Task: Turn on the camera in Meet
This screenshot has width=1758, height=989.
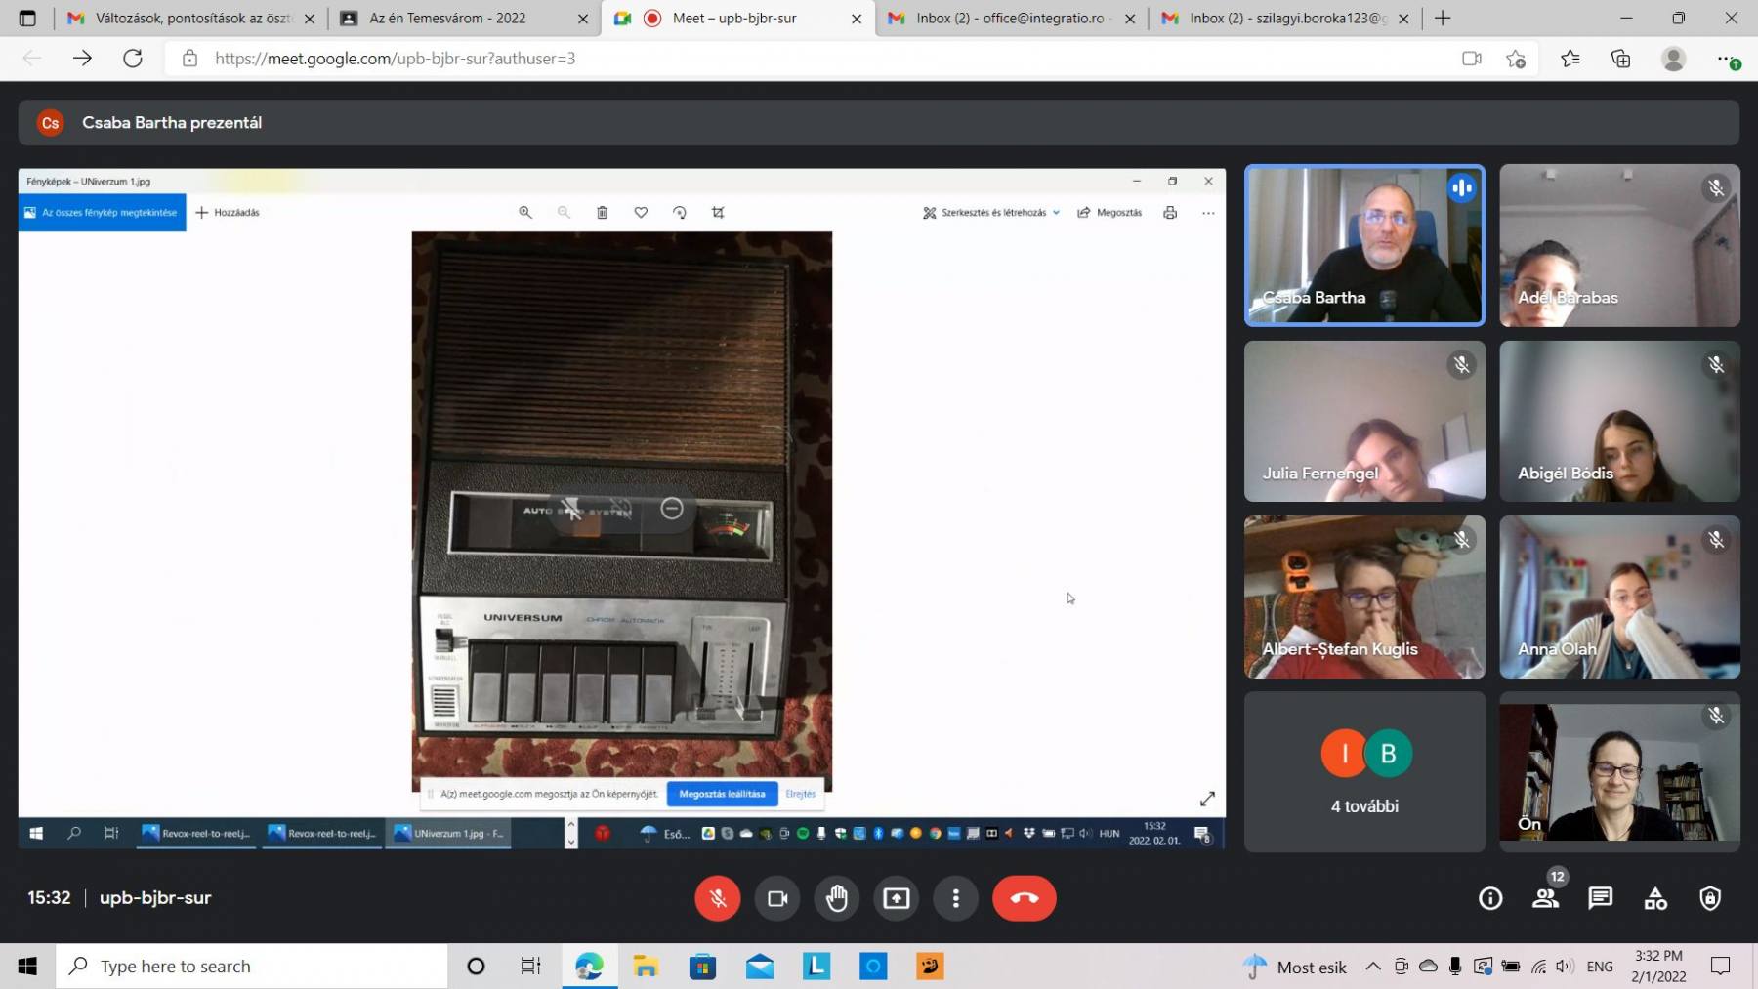Action: point(777,898)
